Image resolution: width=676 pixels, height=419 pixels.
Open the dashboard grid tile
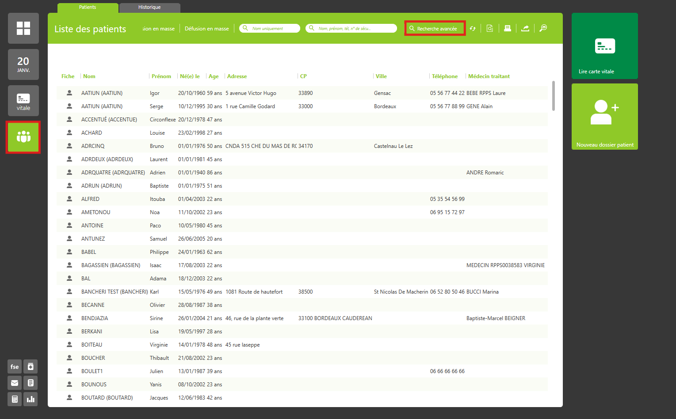[23, 28]
